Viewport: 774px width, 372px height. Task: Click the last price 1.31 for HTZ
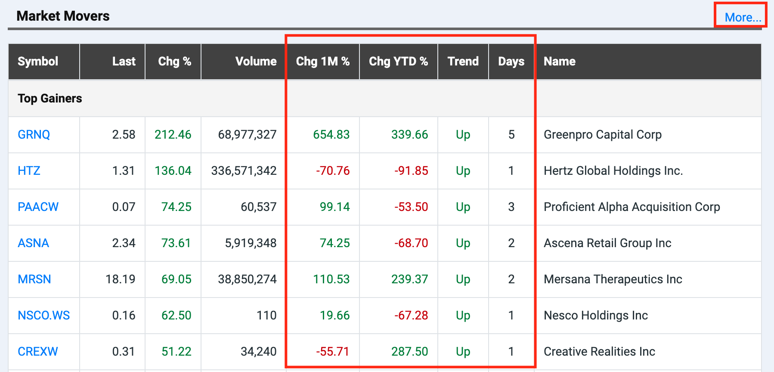[124, 171]
